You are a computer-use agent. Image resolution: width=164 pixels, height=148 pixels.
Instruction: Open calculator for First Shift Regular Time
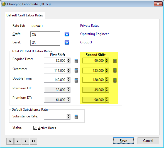click(x=76, y=61)
